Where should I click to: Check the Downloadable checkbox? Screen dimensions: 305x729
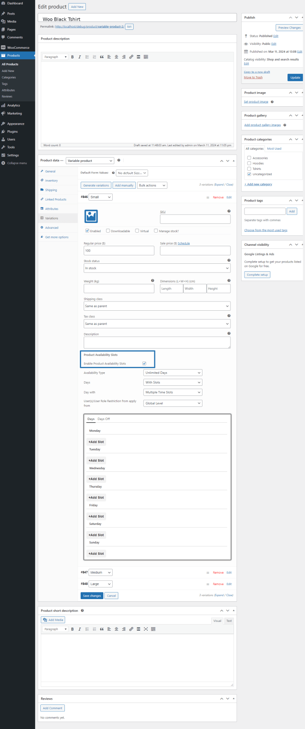point(108,231)
